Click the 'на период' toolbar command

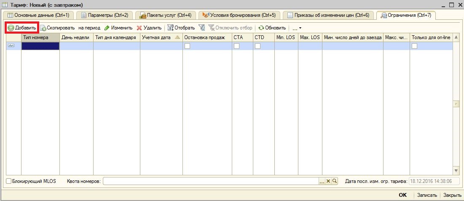coord(89,28)
